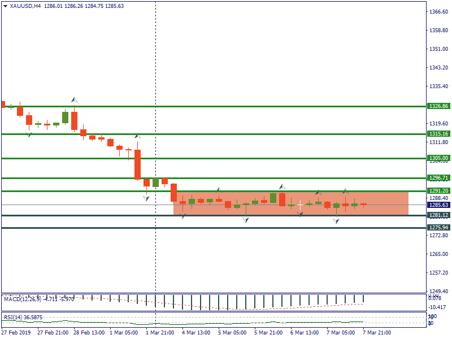452x339 pixels.
Task: Click the rightmost down fractal arrow below the orange box
Action: (336, 221)
